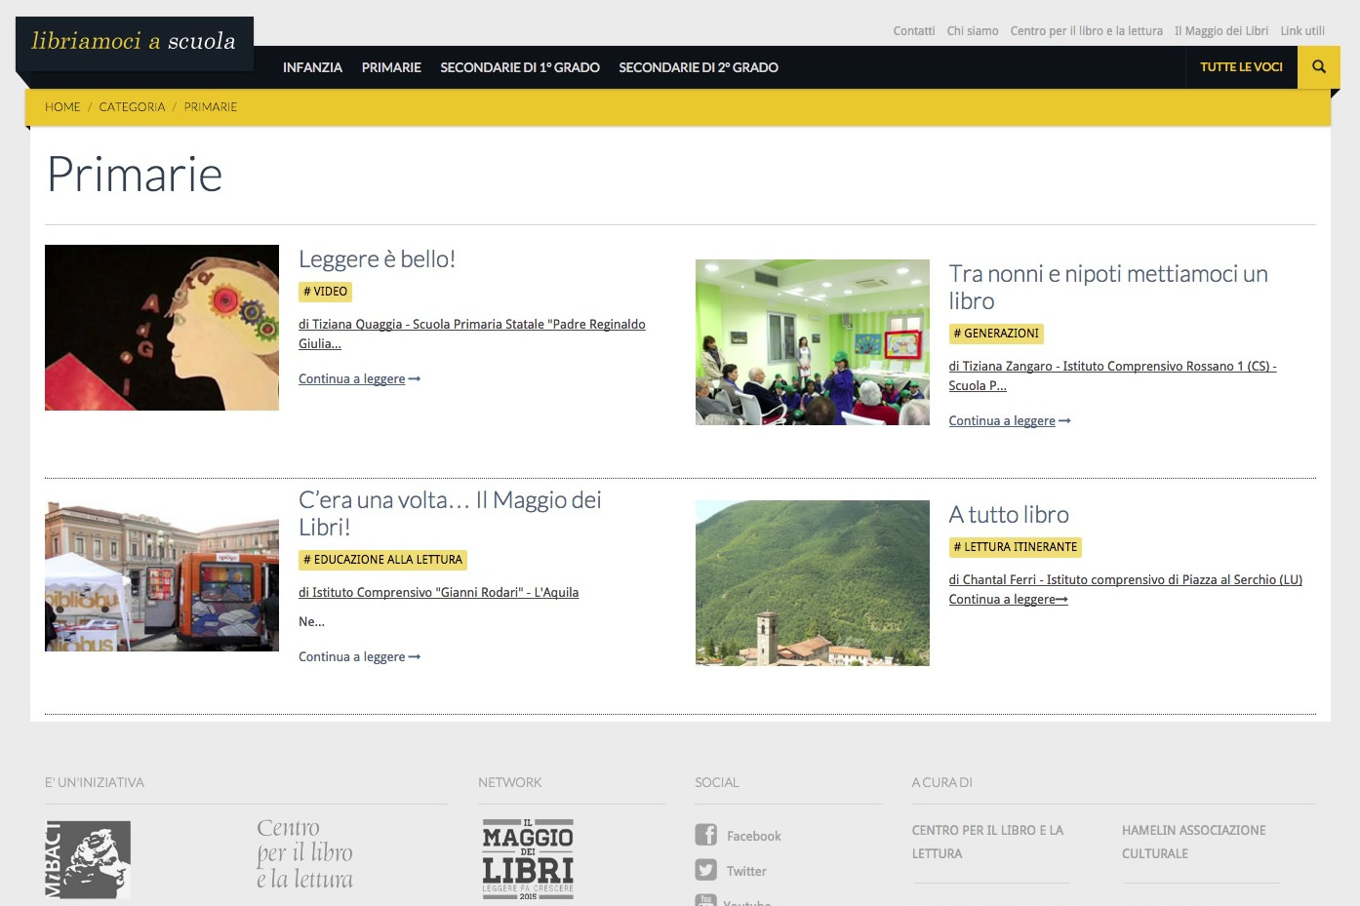Click the Contatti top link
The image size is (1360, 906).
click(x=914, y=31)
